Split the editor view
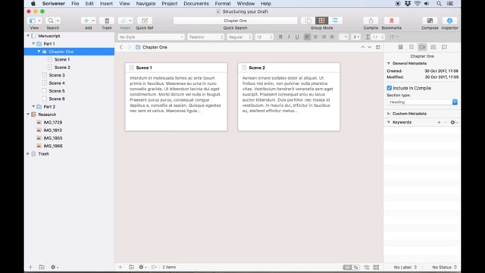 (377, 47)
